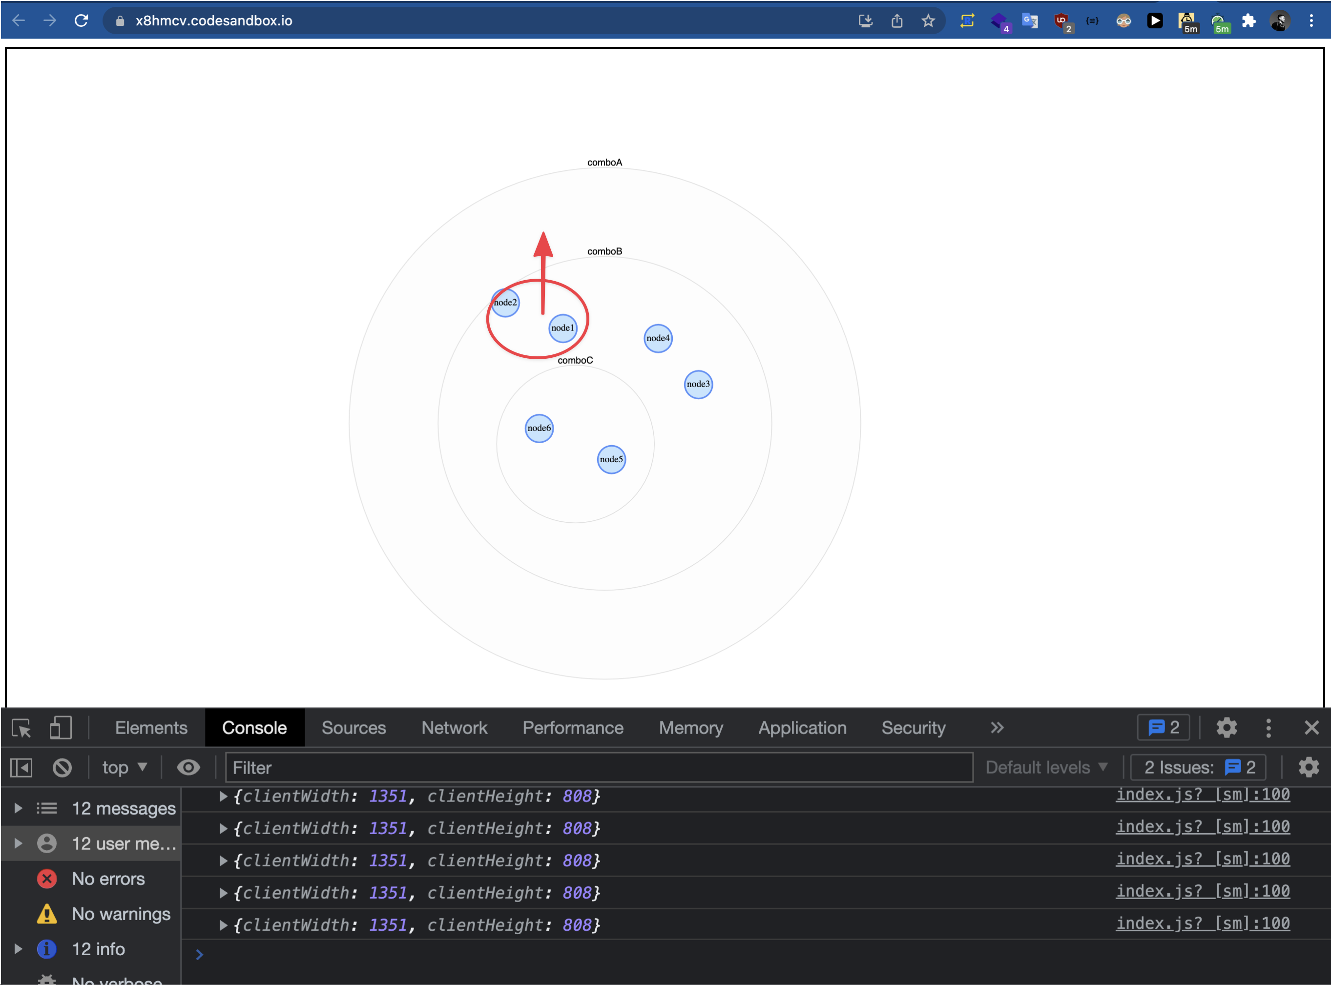
Task: Open Chrome extensions puzzle menu
Action: pos(1248,21)
